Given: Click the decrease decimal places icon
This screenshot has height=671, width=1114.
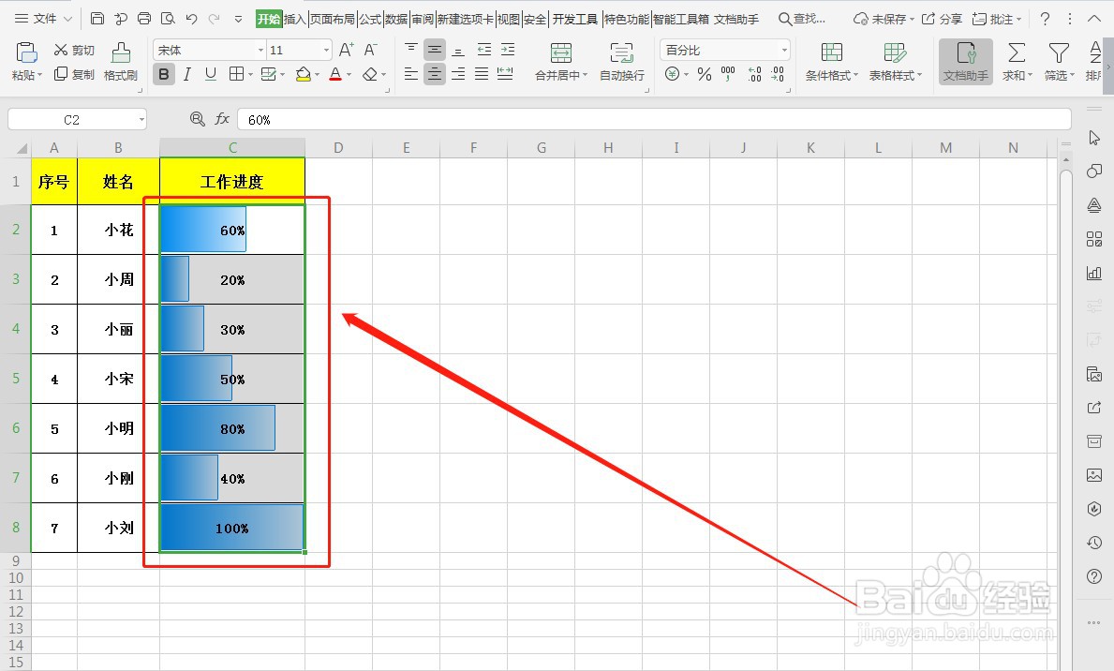Looking at the screenshot, I should 778,74.
